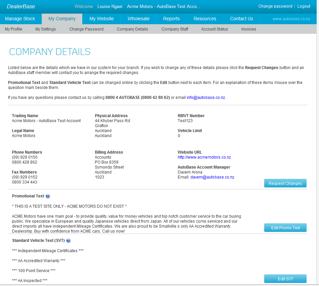Click the Edit SVT button
Image resolution: width=319 pixels, height=286 pixels.
coord(285,279)
